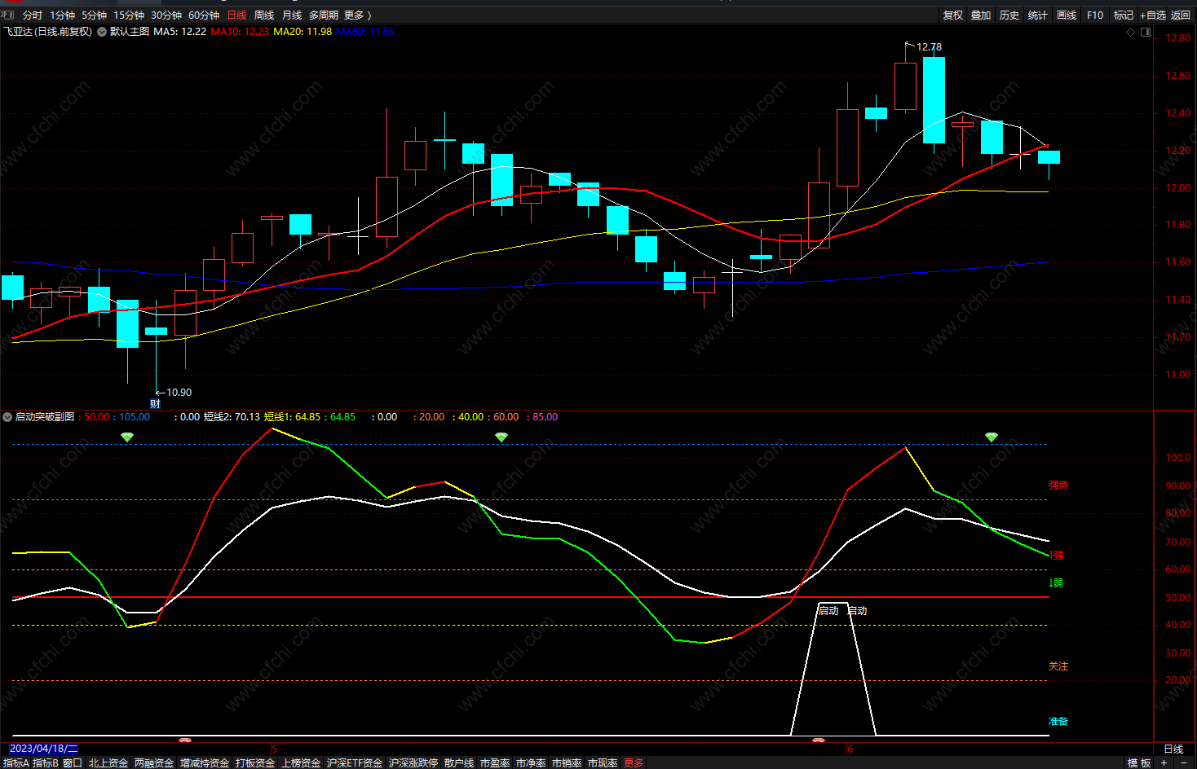Image resolution: width=1197 pixels, height=769 pixels.
Task: Click the middle green diamond signal marker
Action: pos(501,437)
